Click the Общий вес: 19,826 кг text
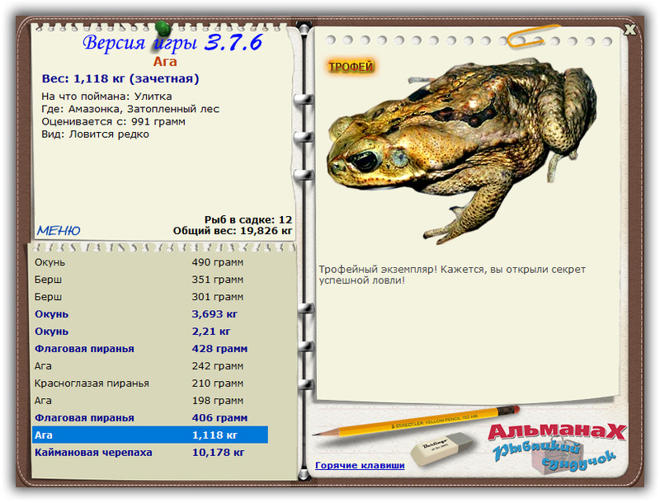Image resolution: width=660 pixels, height=503 pixels. coord(233,230)
